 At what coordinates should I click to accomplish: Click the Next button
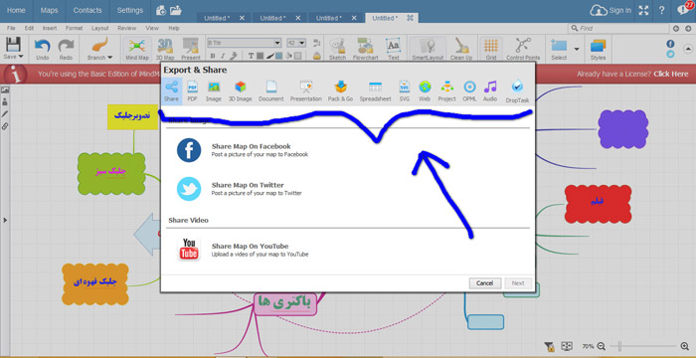tap(518, 283)
